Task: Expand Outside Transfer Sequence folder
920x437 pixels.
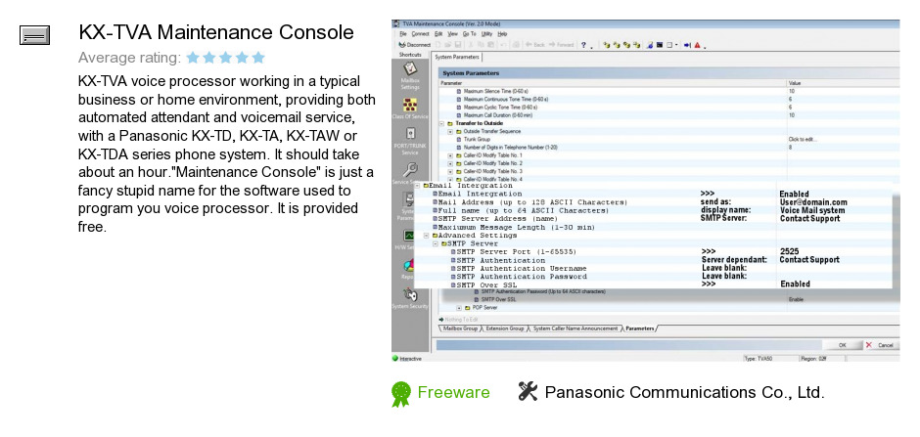Action: (x=450, y=132)
